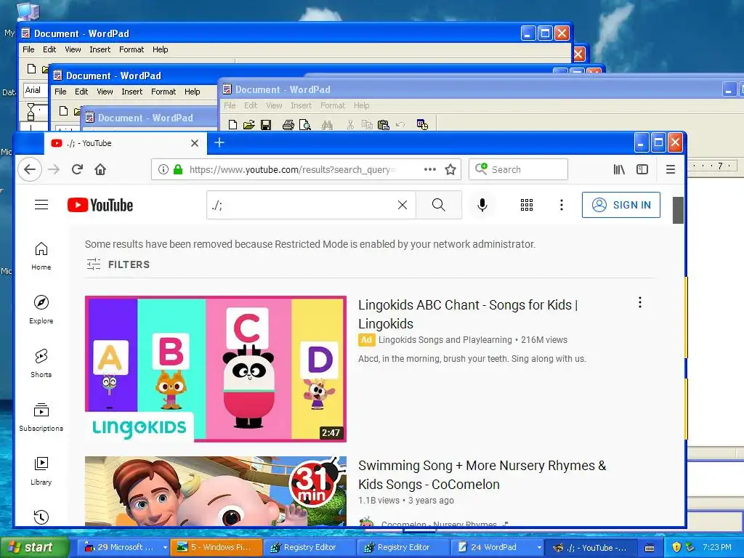Open the browser Library icon
The width and height of the screenshot is (744, 558).
coord(619,169)
